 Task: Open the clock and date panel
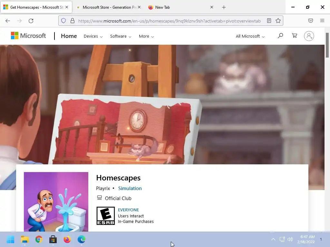tap(306, 239)
